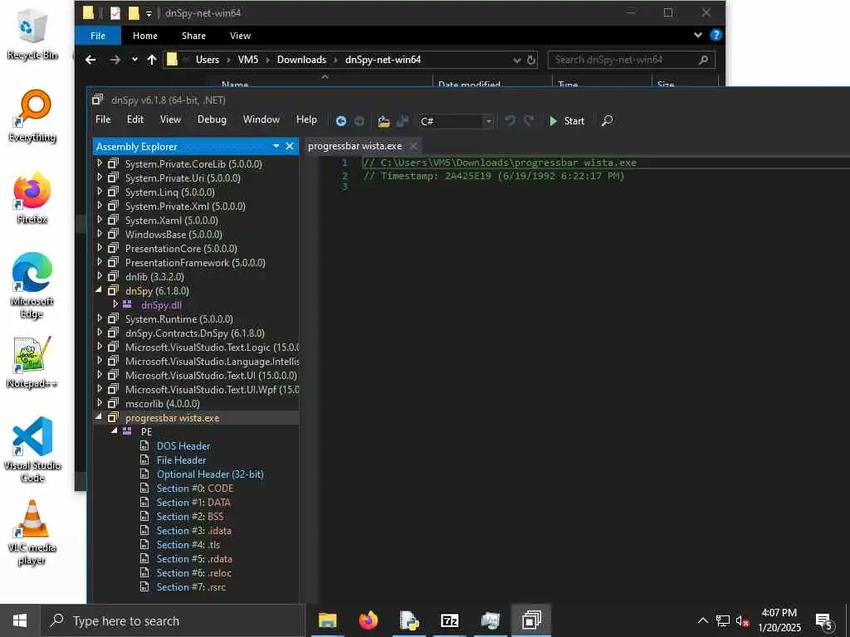Click the Redo toolbar icon

(529, 121)
